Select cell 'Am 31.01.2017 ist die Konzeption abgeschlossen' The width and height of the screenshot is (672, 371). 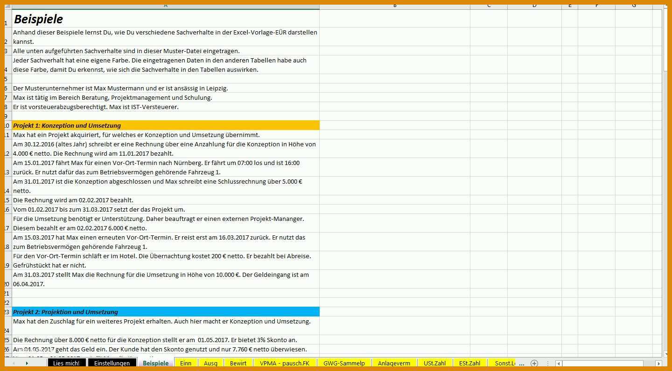pyautogui.click(x=166, y=186)
